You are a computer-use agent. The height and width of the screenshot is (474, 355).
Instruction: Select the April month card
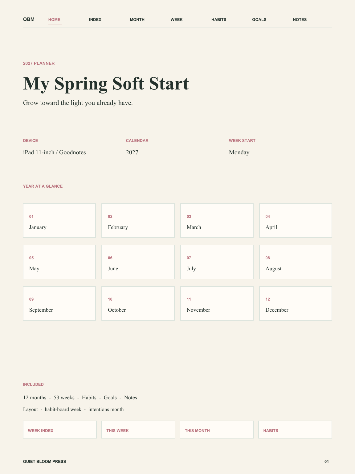click(x=296, y=221)
